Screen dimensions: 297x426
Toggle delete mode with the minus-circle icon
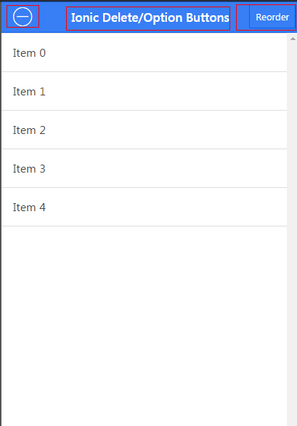(23, 17)
